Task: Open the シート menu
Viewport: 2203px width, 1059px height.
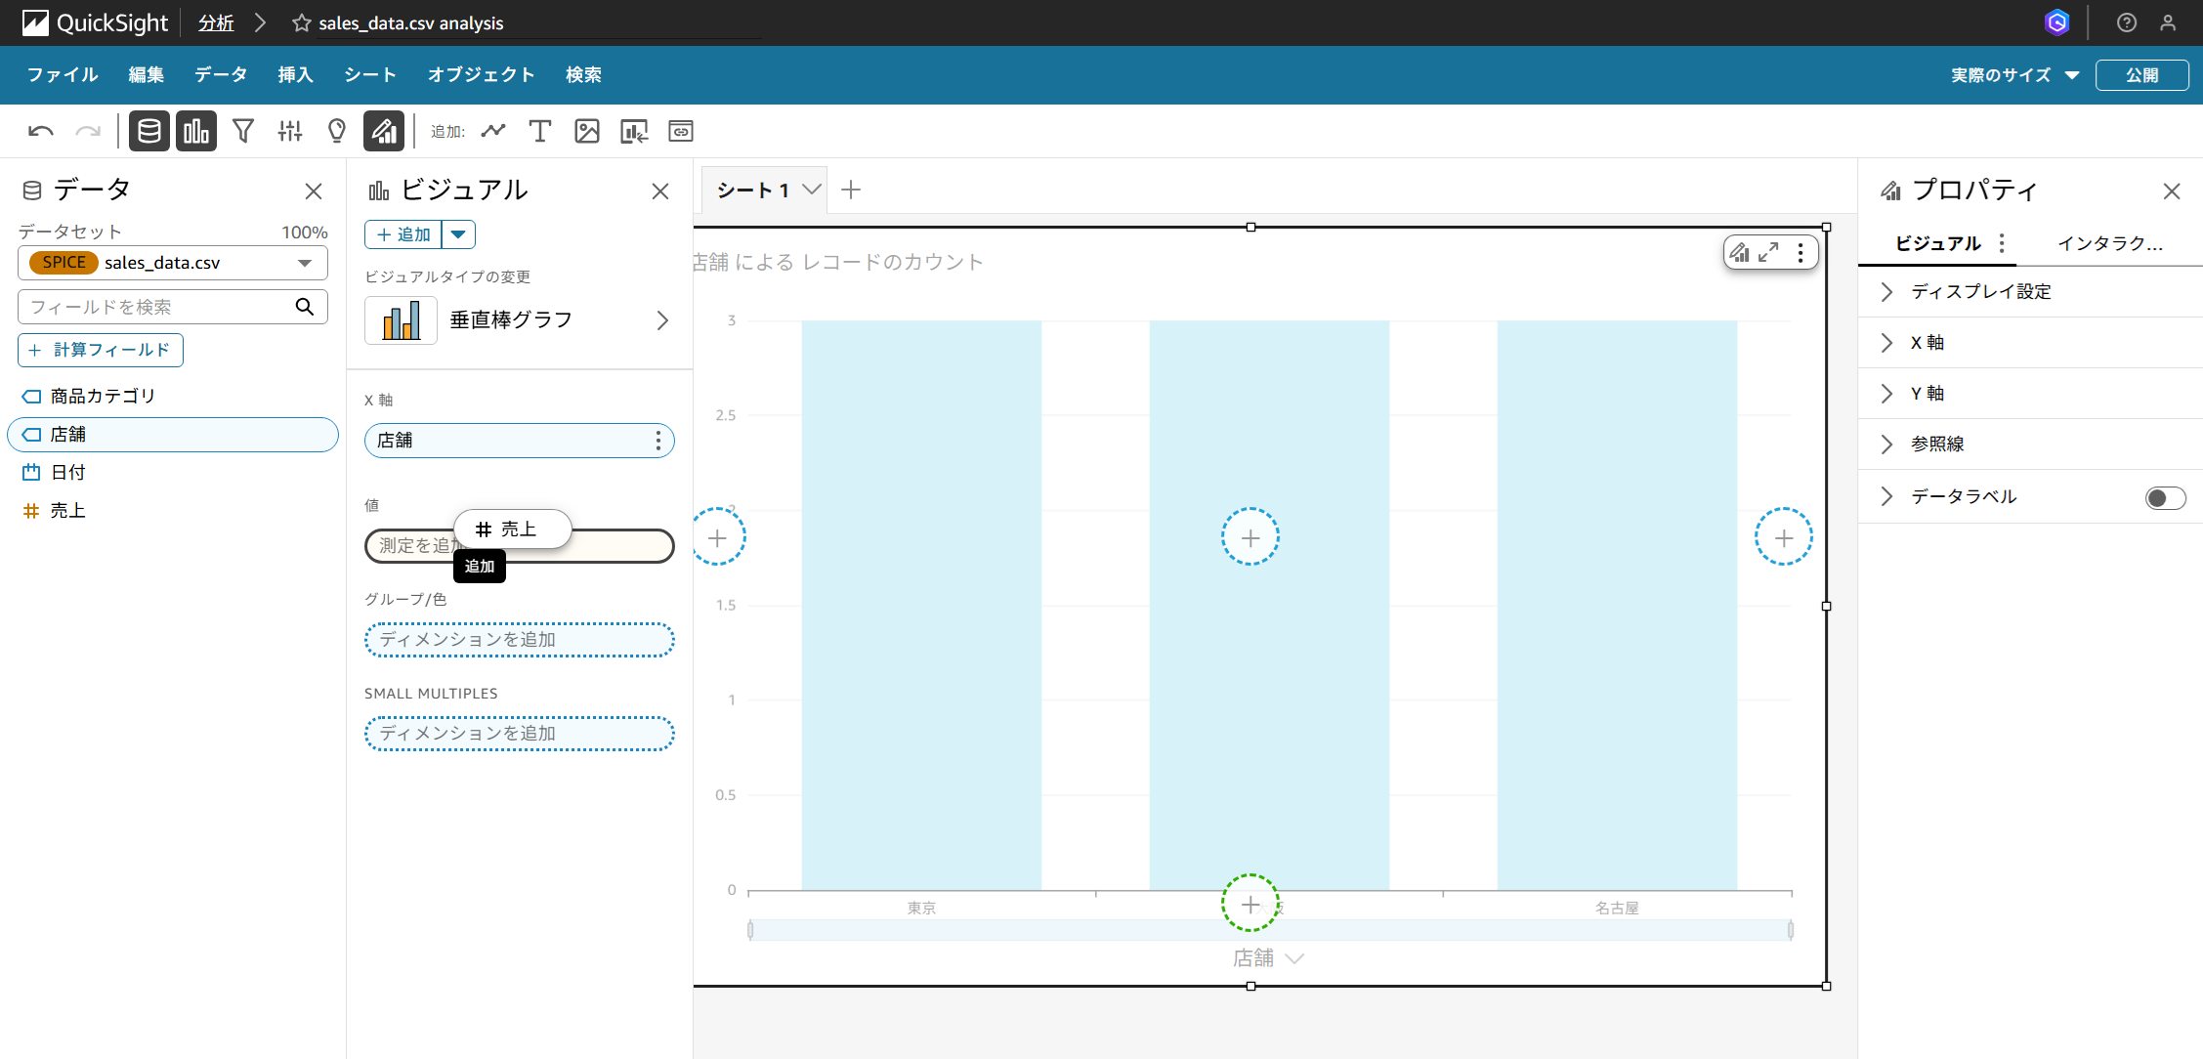Action: (x=369, y=75)
